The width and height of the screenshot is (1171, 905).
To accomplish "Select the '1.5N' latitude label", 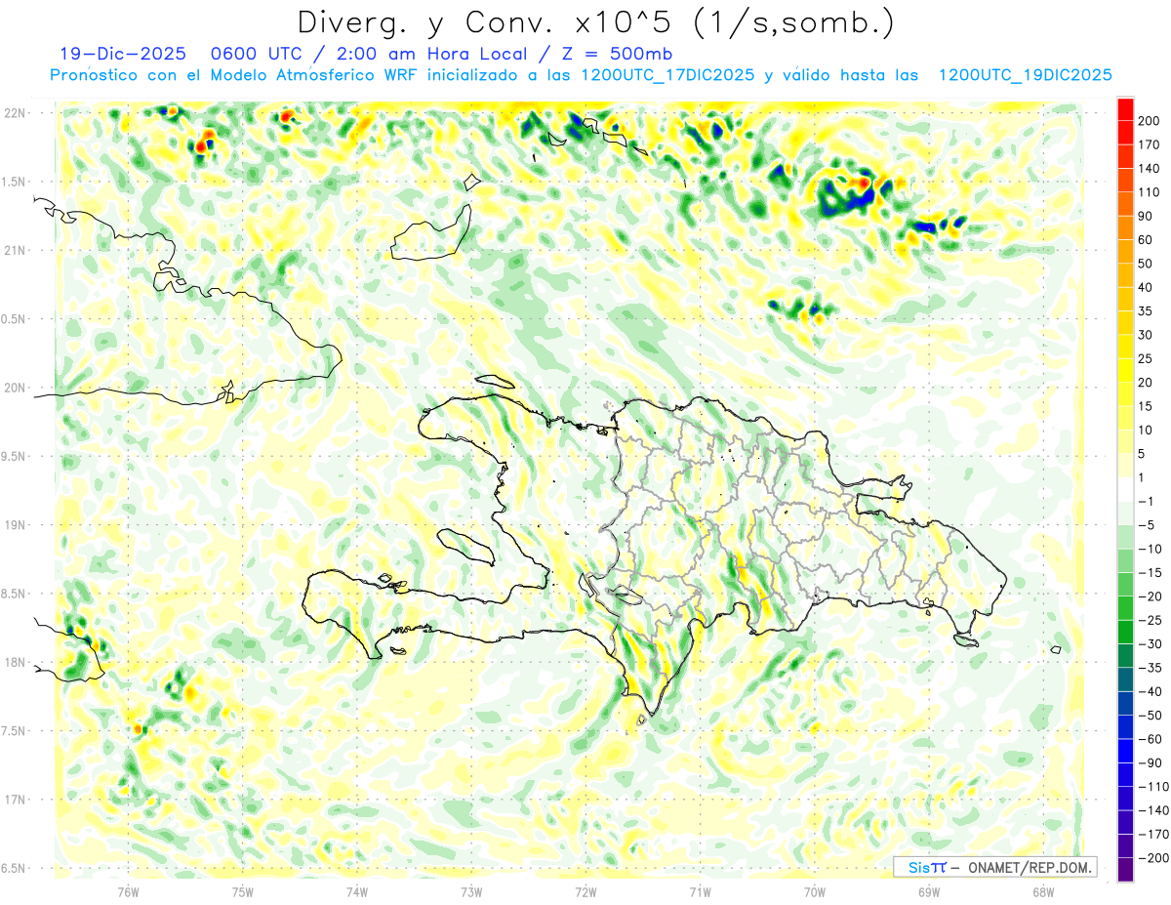I will click(15, 182).
